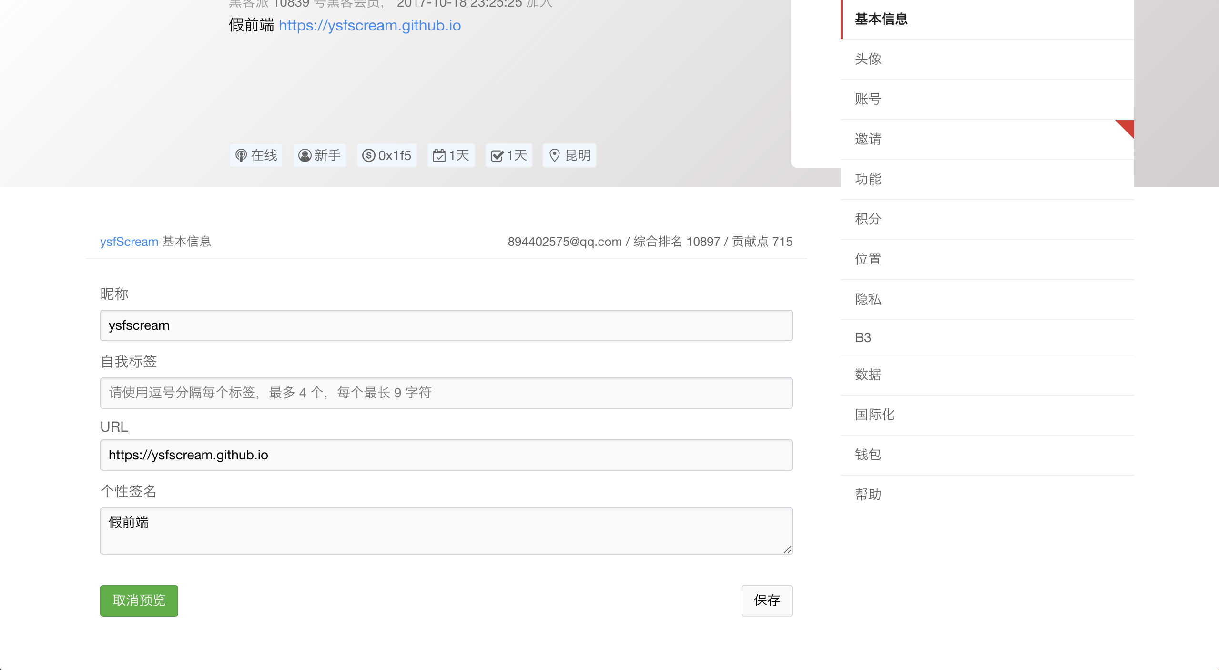Click the ysfScream username link

coord(129,242)
